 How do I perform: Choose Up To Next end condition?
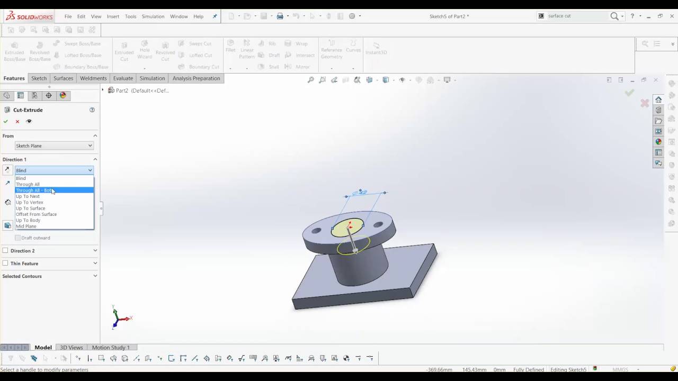[x=54, y=196]
